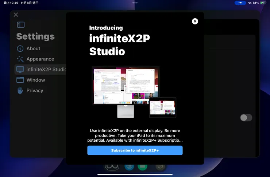The image size is (270, 177).
Task: Click the Window frame icon
Action: click(20, 80)
